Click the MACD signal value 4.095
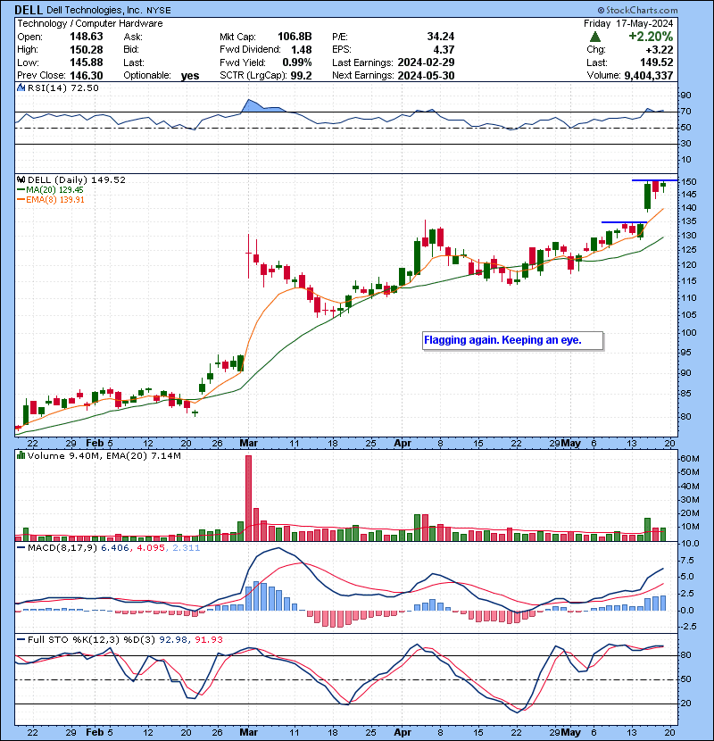This screenshot has width=714, height=741. click(151, 548)
